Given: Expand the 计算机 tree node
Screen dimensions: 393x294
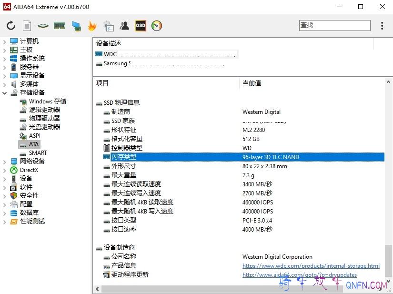Looking at the screenshot, I should (x=4, y=41).
